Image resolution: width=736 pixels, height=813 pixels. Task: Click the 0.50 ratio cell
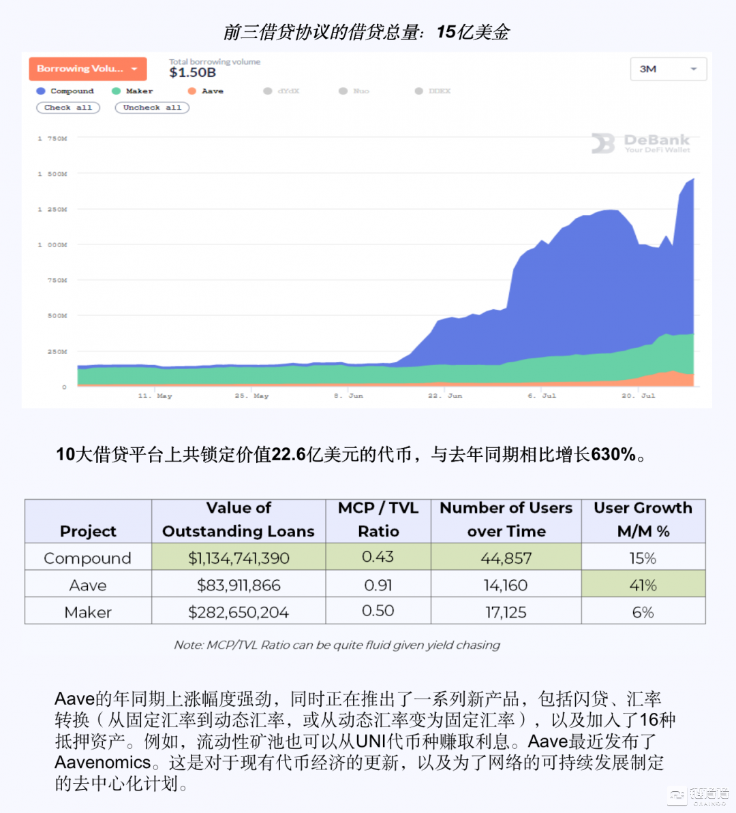coord(378,611)
